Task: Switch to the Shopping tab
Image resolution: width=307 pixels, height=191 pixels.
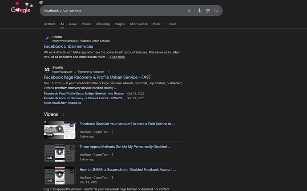Action: 103,24
